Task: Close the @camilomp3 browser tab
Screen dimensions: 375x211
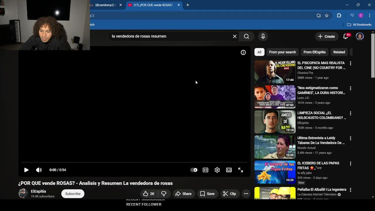Action: (120, 5)
